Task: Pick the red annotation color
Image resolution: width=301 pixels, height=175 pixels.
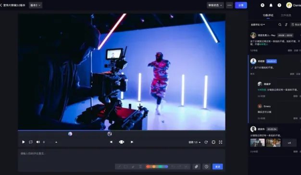Action: 148,166
